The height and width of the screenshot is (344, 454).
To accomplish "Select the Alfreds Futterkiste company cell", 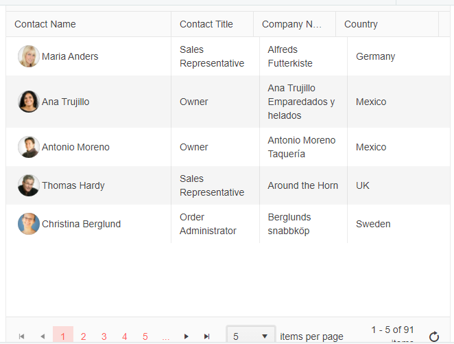I will point(290,56).
